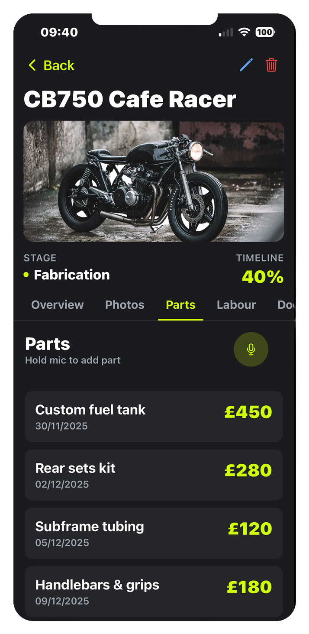Tap the back chevron arrow
The width and height of the screenshot is (309, 634).
(x=32, y=65)
